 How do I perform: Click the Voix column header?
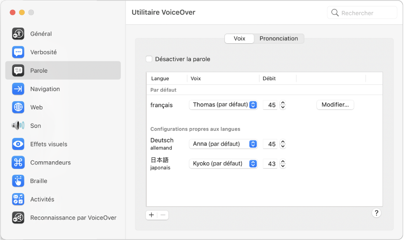coord(223,79)
